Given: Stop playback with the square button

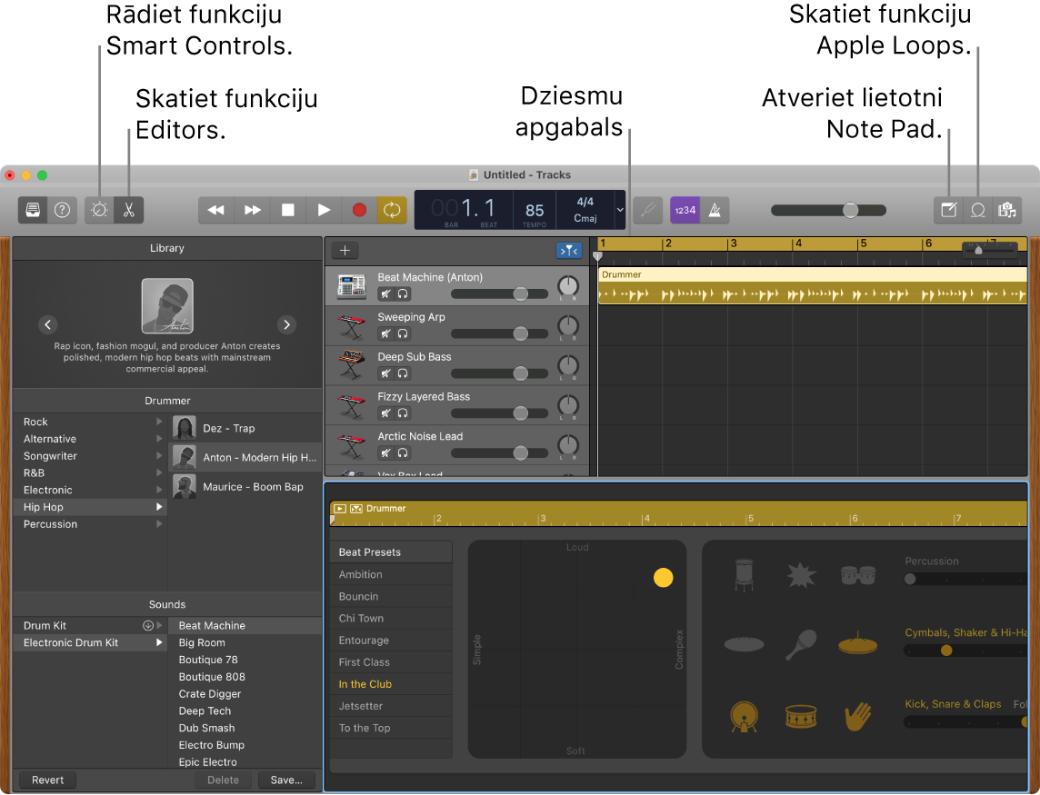Looking at the screenshot, I should coord(288,210).
